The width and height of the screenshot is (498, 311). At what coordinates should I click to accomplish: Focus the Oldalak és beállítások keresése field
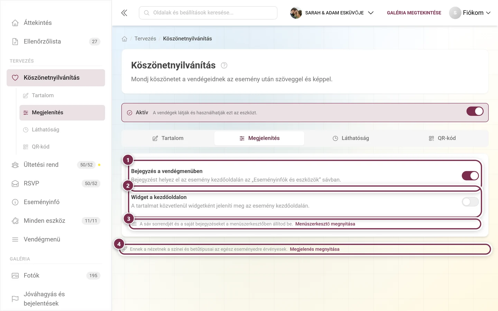pyautogui.click(x=208, y=13)
